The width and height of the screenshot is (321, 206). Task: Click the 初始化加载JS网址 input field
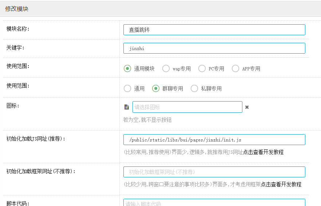[x=214, y=140]
